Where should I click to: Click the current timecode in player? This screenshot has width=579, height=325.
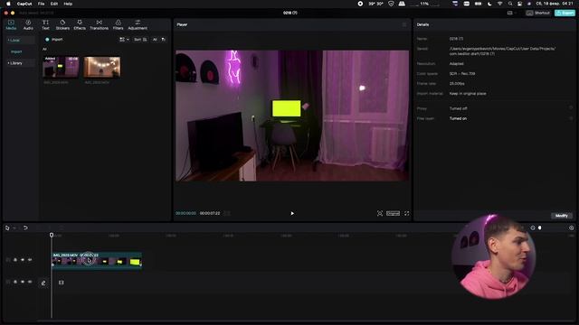click(x=185, y=213)
